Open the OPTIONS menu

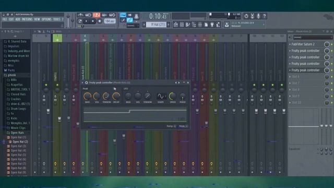[46, 19]
